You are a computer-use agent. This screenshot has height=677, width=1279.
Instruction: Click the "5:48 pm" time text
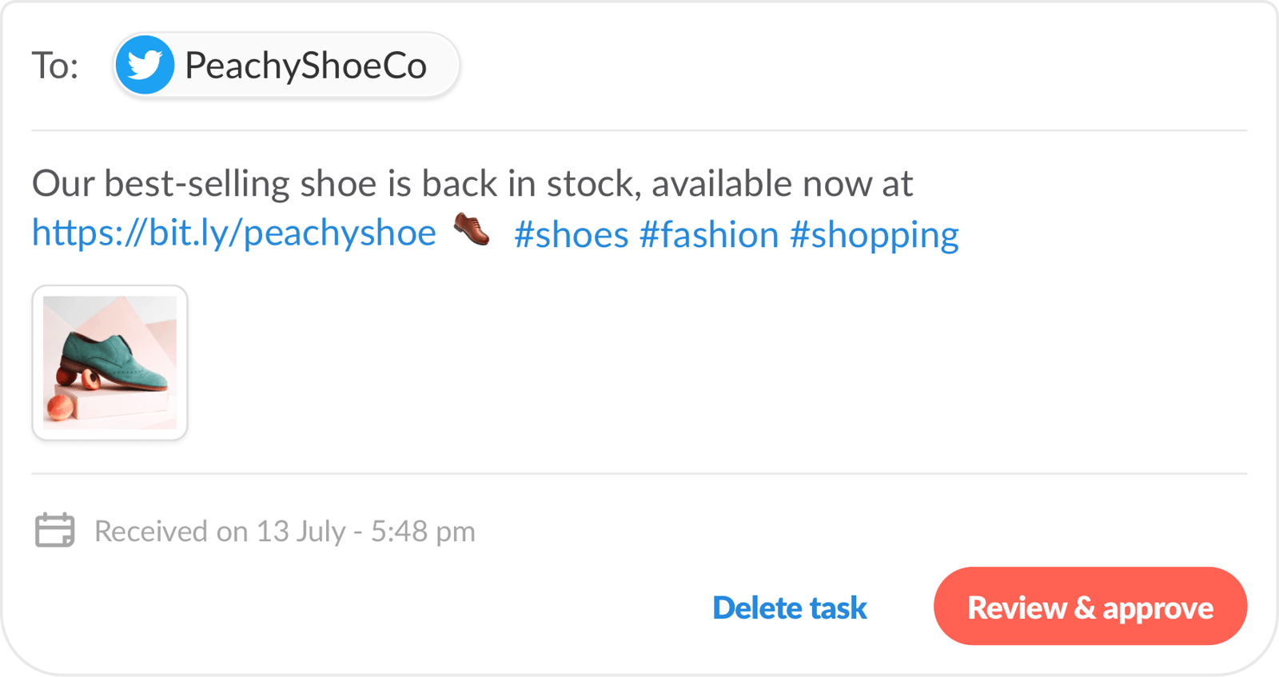423,532
